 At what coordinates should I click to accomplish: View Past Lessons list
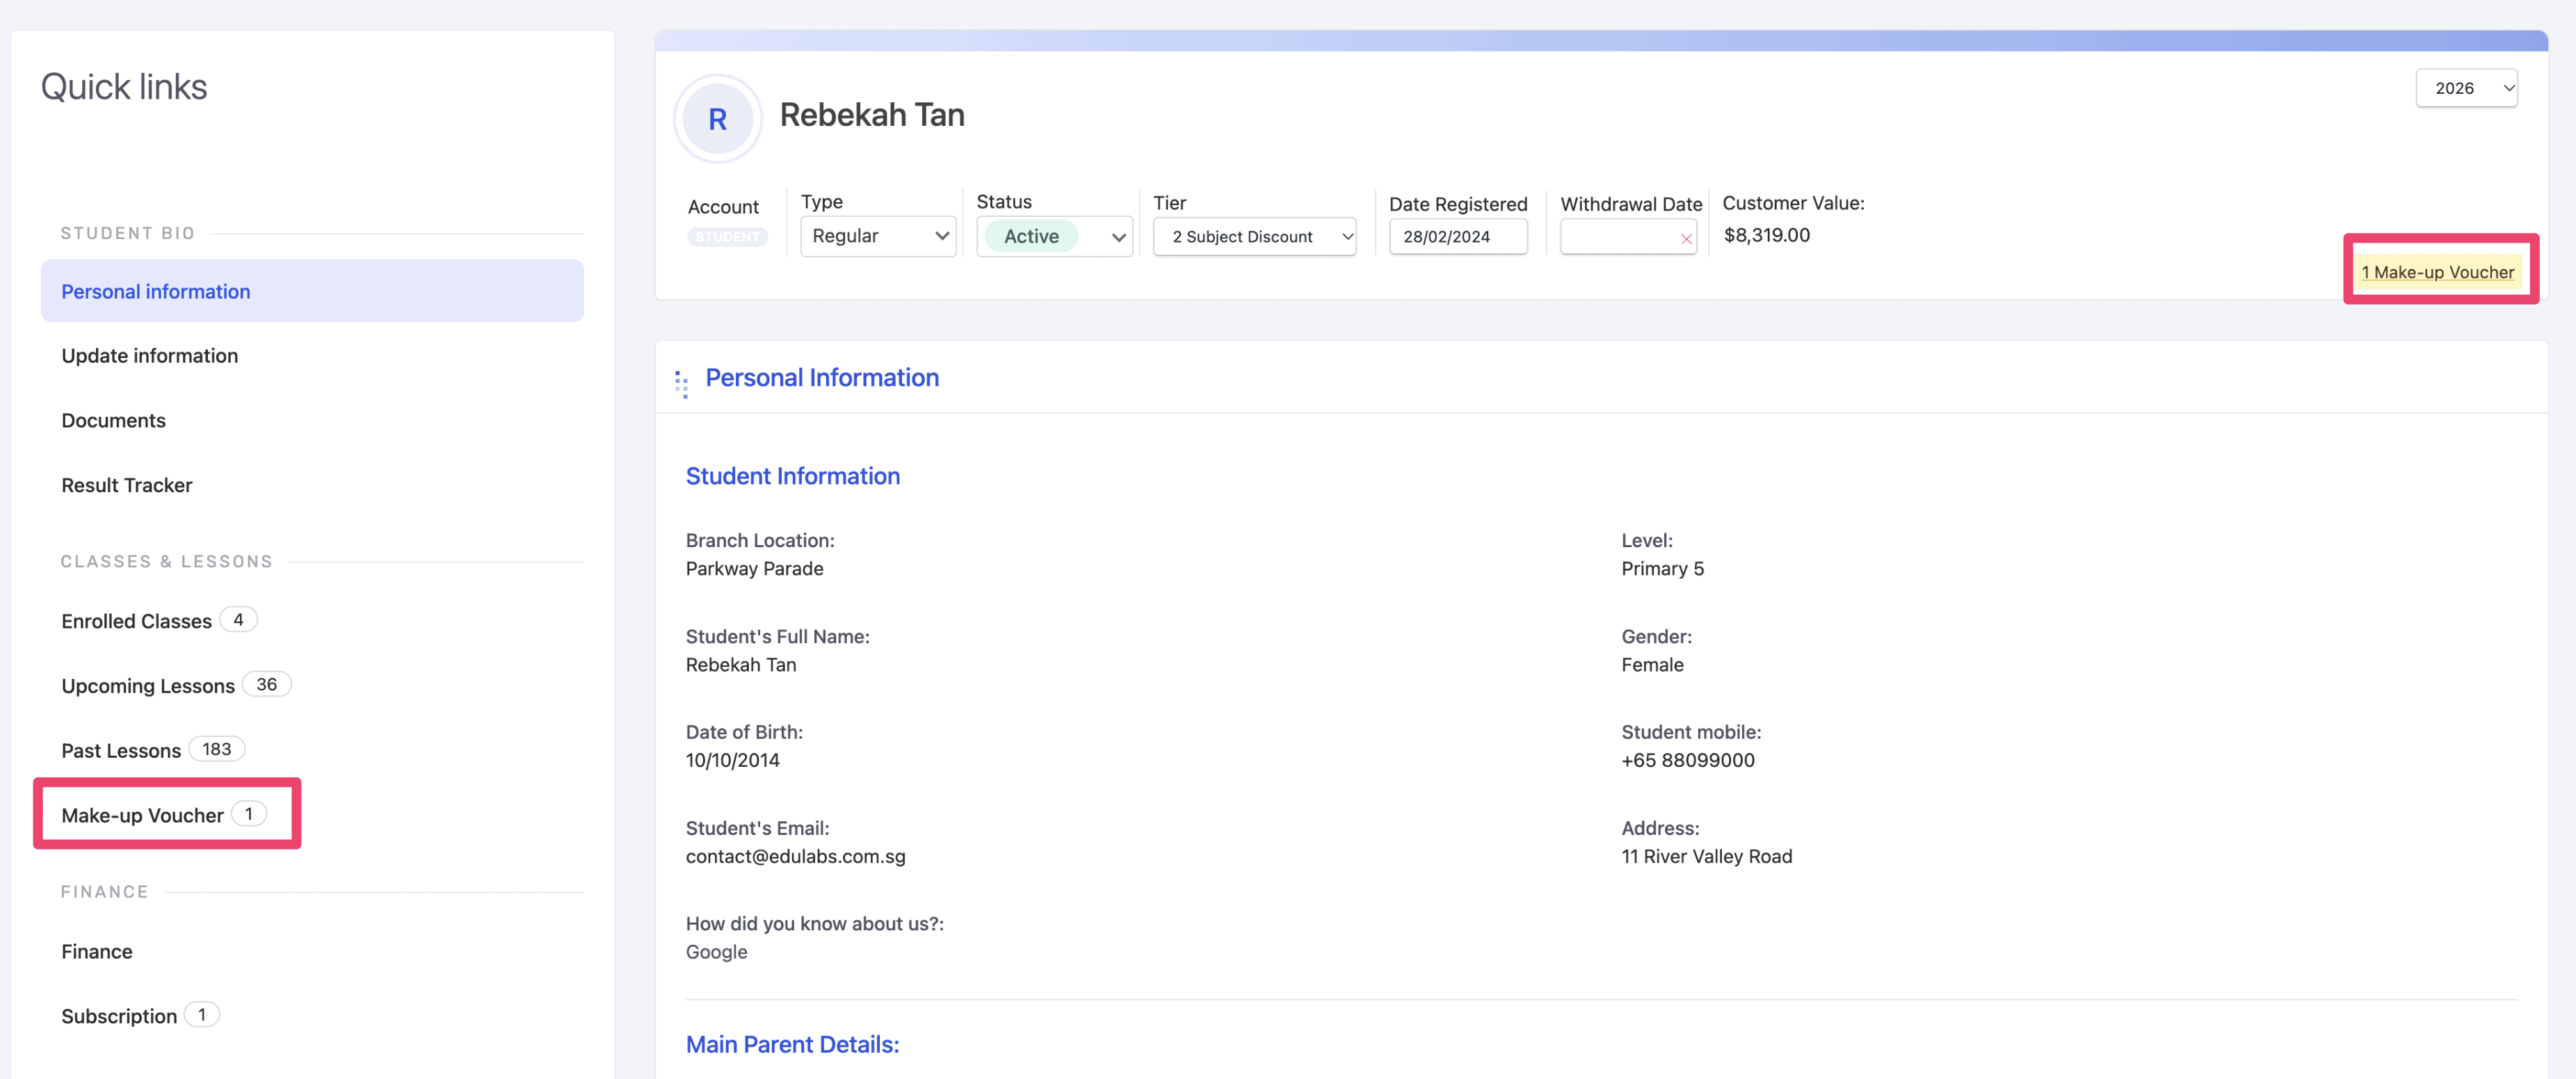120,751
